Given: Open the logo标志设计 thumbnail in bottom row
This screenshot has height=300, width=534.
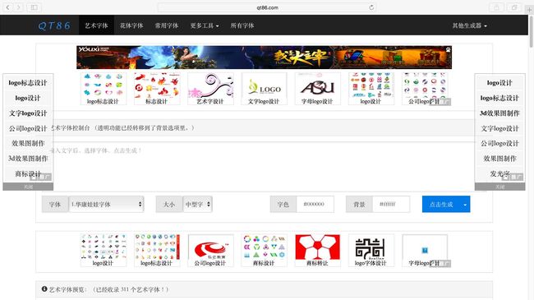Looking at the screenshot, I should 157,250.
